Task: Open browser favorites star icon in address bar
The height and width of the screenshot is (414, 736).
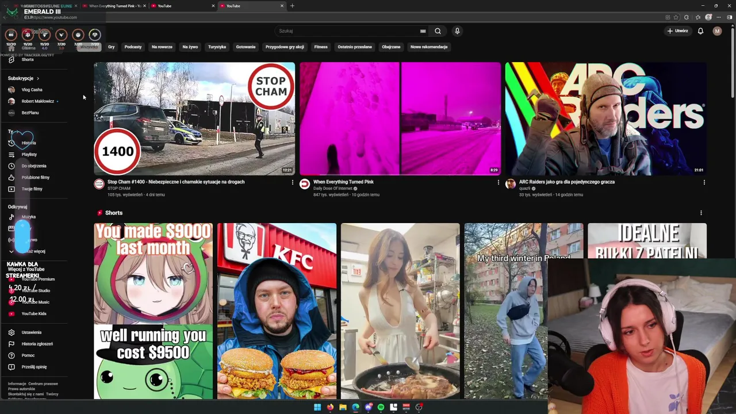Action: [x=676, y=17]
